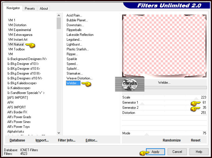
Task: Select Alf's Power Sines category
Action: pyautogui.click(x=19, y=122)
